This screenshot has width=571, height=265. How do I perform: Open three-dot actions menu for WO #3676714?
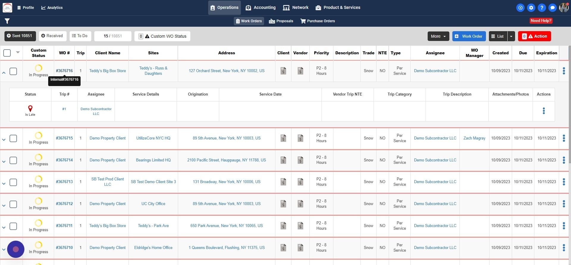564,160
